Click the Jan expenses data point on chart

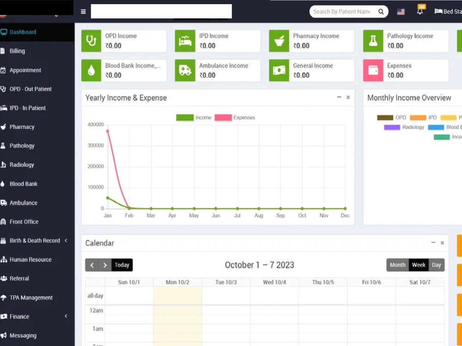(x=108, y=131)
